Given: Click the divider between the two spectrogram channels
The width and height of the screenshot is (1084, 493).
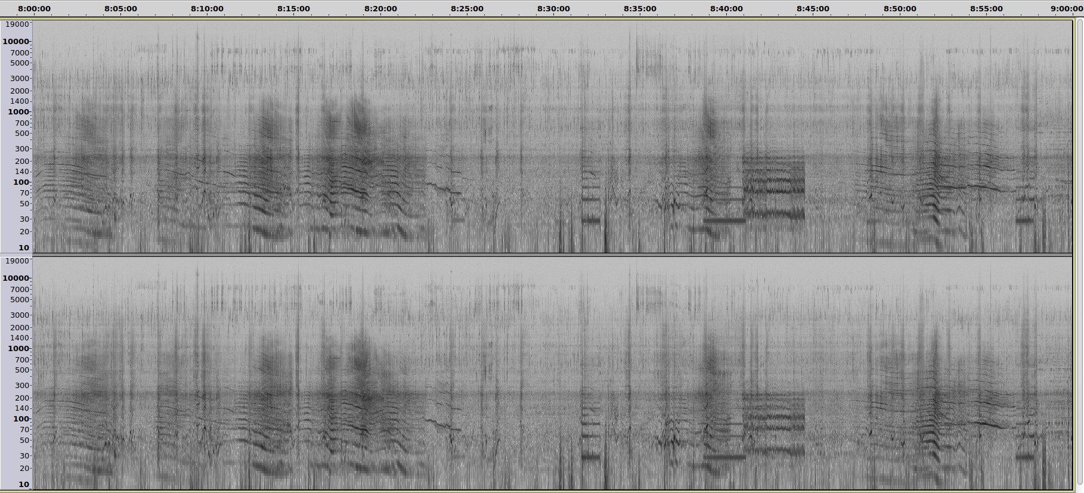Looking at the screenshot, I should tap(552, 255).
